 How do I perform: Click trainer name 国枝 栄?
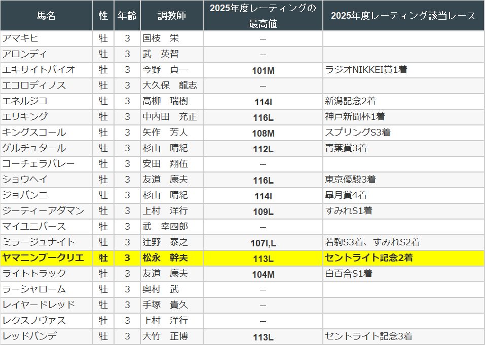161,38
